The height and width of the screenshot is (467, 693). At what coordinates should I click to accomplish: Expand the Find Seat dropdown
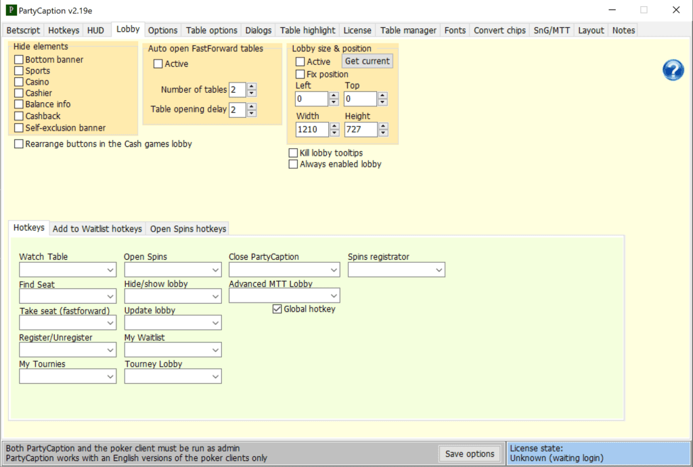point(68,296)
